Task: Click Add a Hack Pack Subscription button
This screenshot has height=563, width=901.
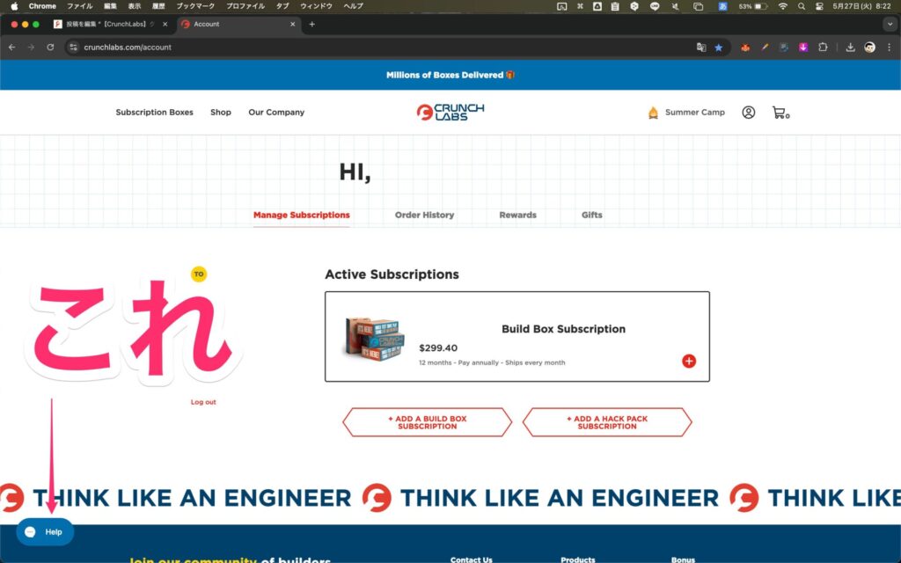Action: (x=607, y=422)
